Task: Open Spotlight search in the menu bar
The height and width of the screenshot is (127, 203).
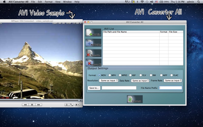Action: pos(198,2)
